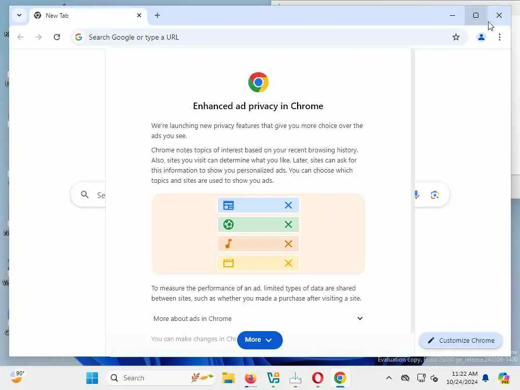Bookmark this tab with the star icon
Viewport: 520px width, 390px height.
(x=456, y=37)
